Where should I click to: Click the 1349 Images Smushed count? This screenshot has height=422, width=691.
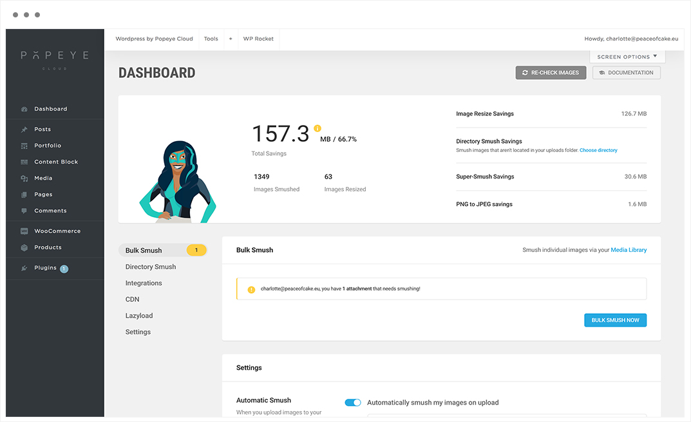click(261, 177)
